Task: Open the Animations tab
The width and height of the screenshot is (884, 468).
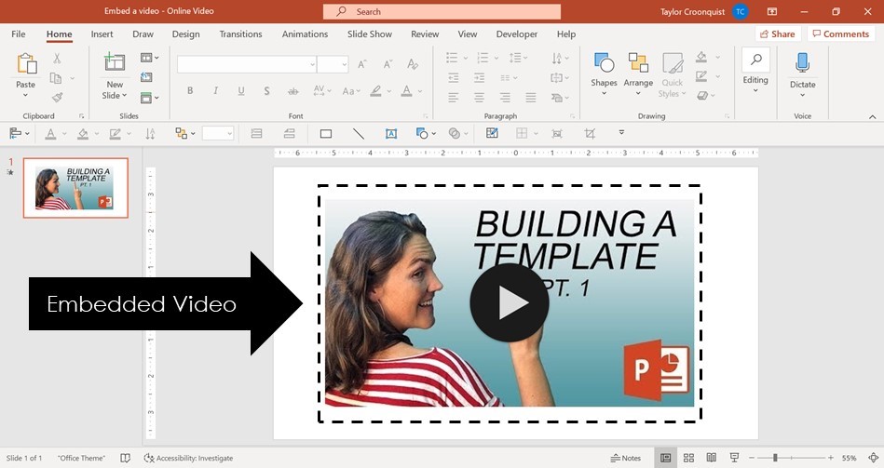Action: tap(305, 34)
